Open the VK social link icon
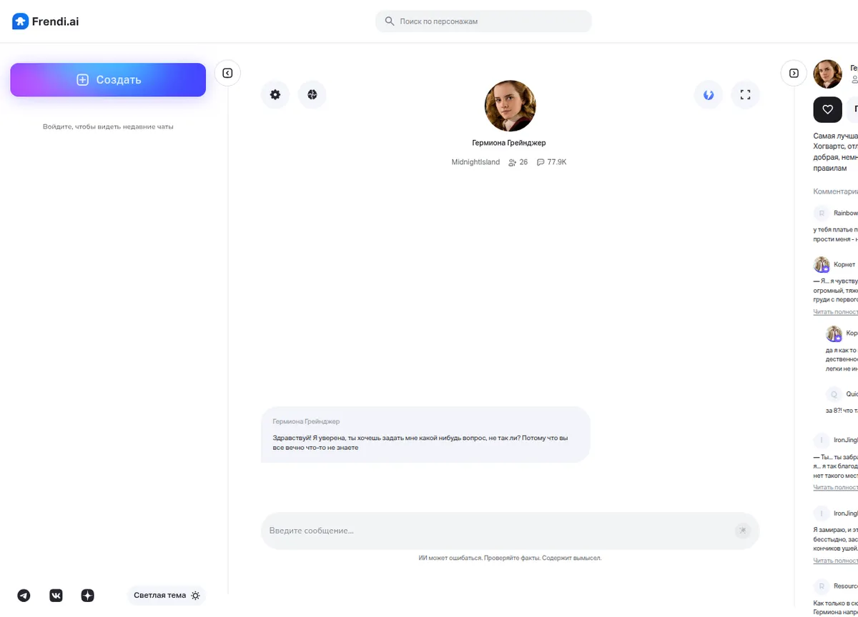The width and height of the screenshot is (858, 617). click(56, 596)
